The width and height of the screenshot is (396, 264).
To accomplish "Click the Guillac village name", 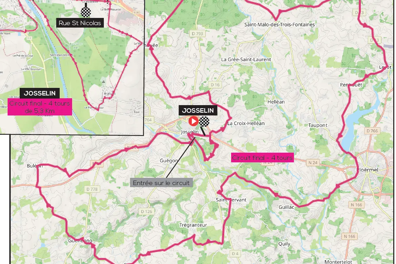I will tap(286, 207).
